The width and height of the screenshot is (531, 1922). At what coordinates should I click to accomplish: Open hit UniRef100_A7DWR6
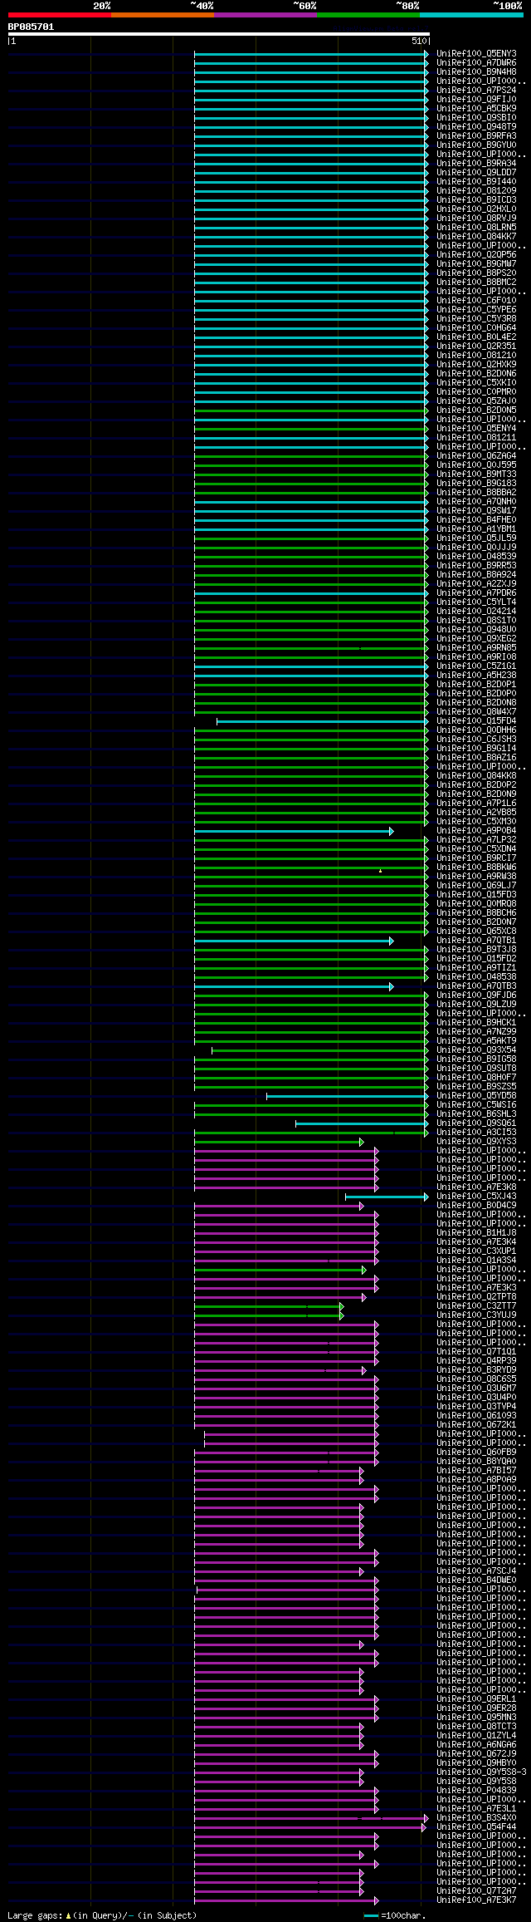[476, 63]
